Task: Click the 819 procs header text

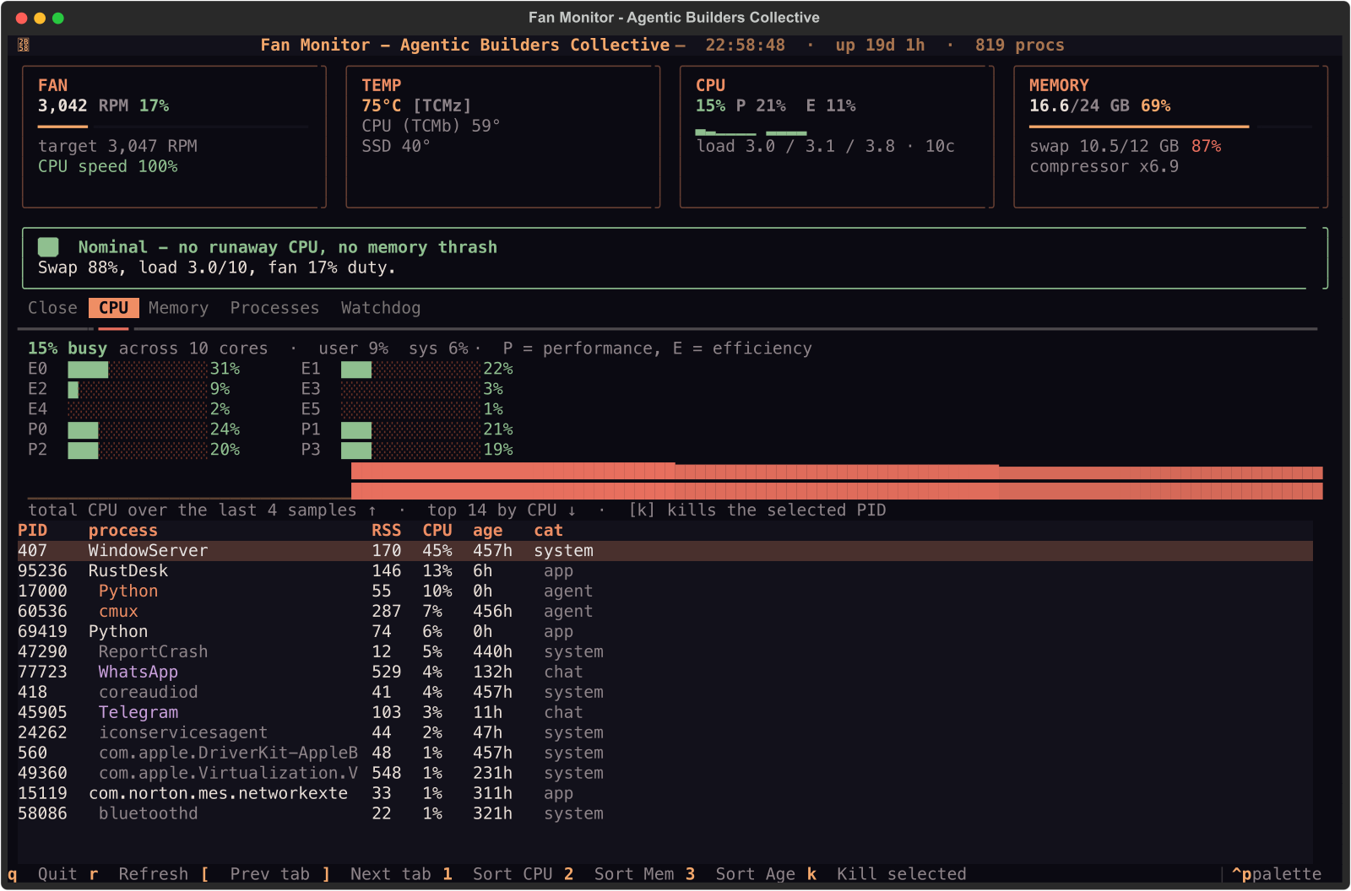Action: coord(1019,45)
